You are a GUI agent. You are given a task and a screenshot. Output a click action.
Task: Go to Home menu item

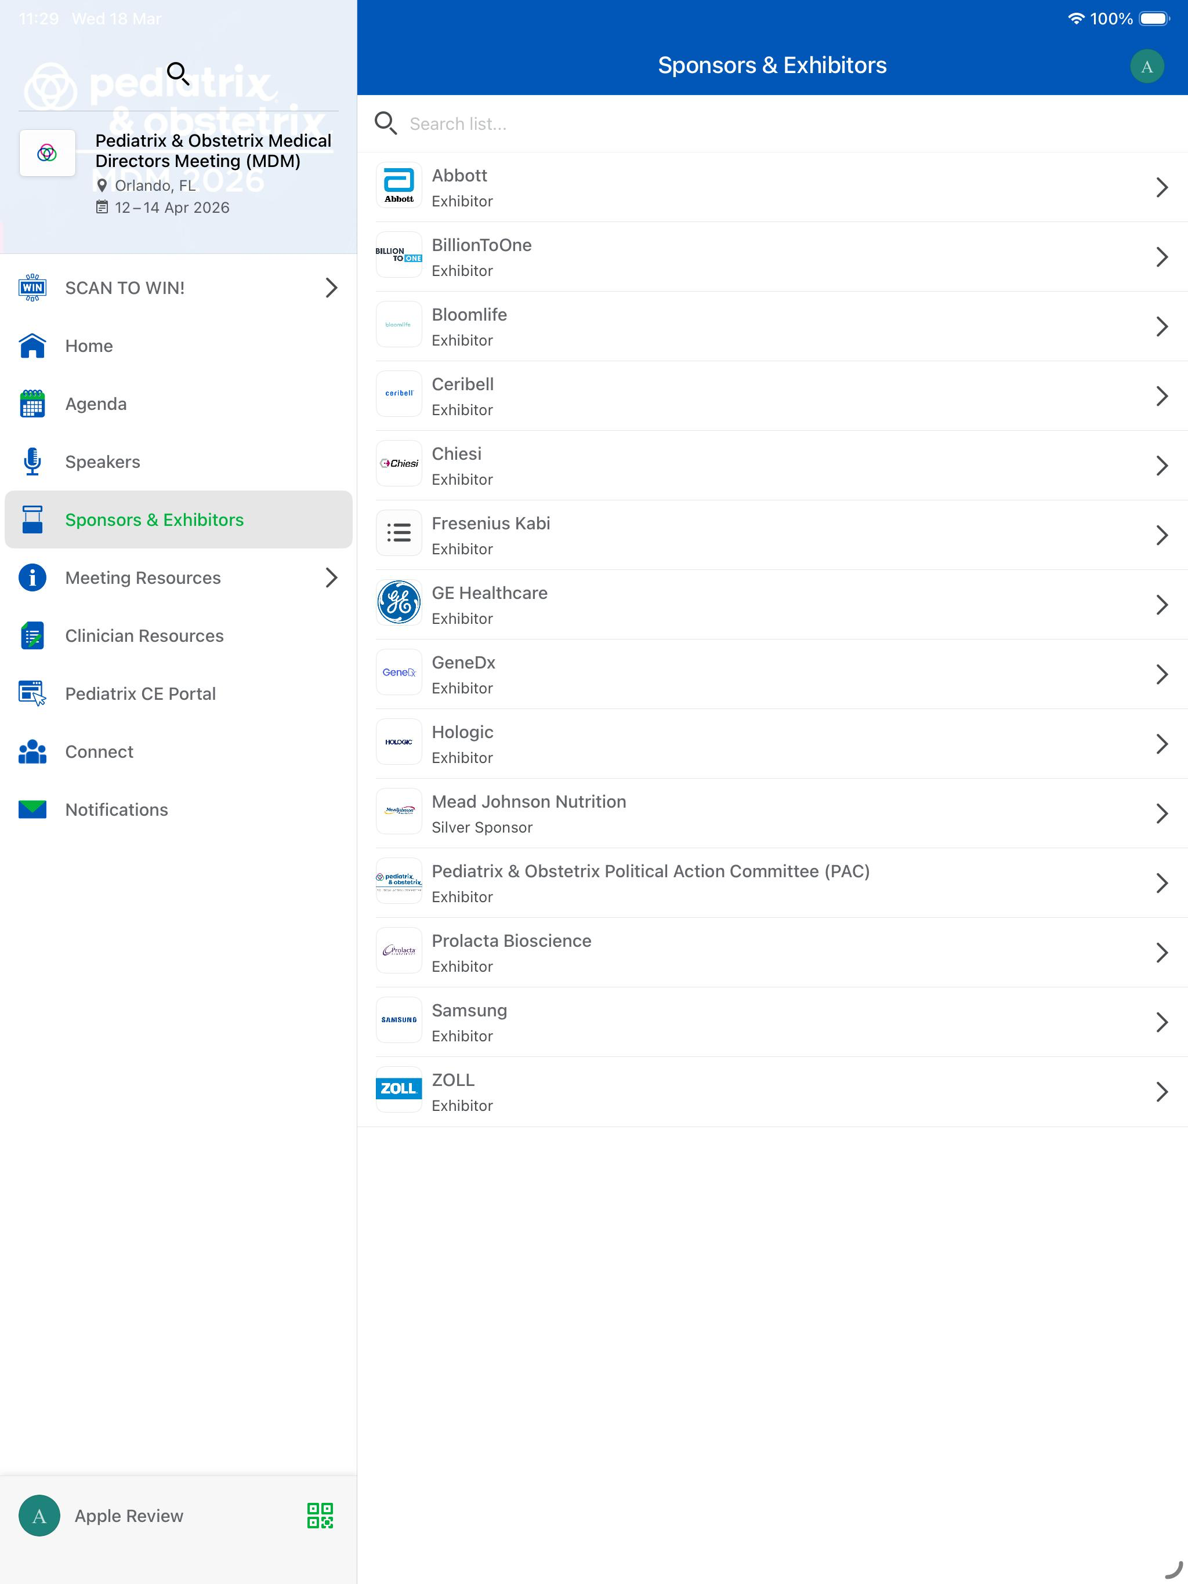(179, 346)
